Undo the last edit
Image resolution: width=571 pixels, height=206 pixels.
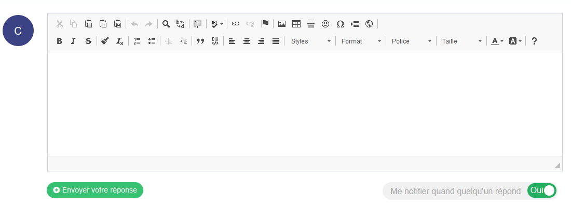coord(135,24)
